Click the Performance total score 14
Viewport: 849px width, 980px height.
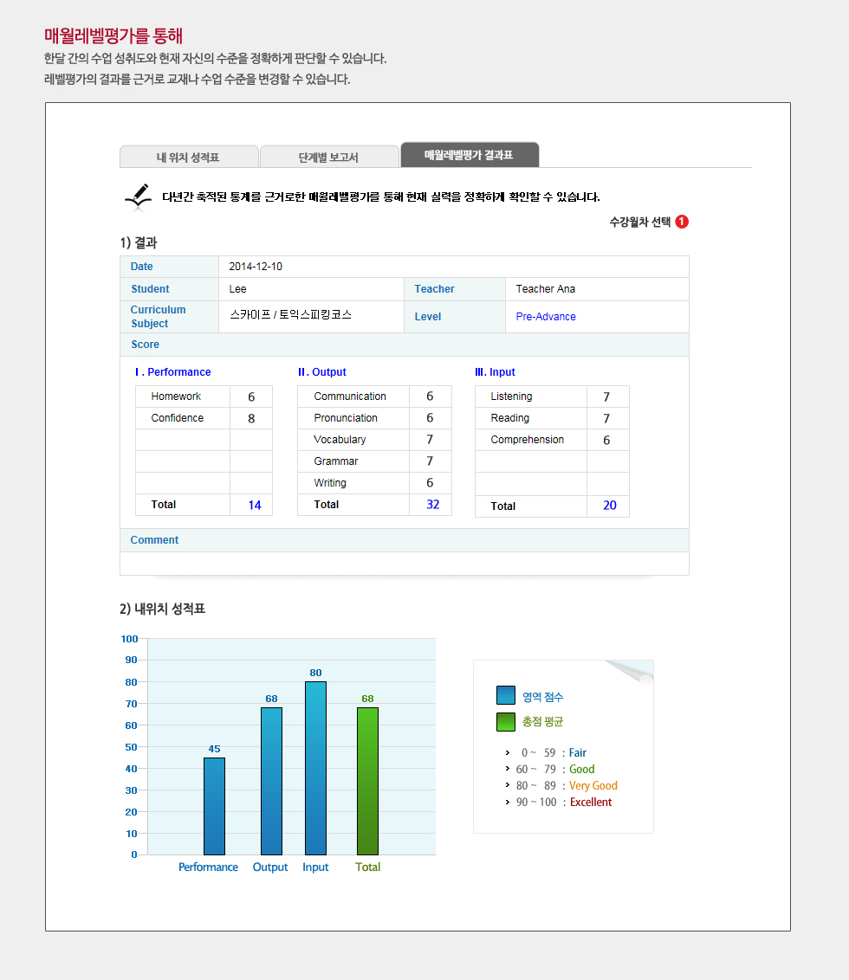[255, 505]
